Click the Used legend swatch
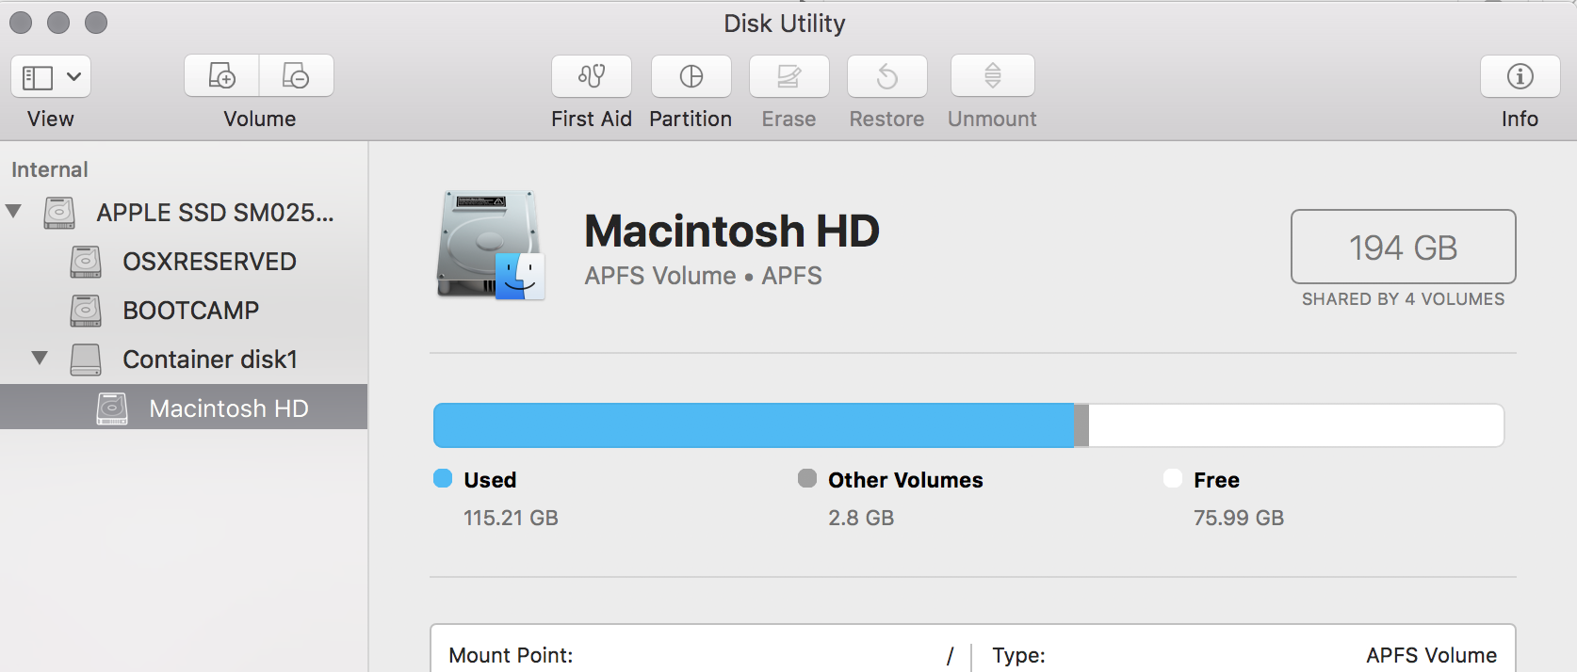 (x=442, y=478)
